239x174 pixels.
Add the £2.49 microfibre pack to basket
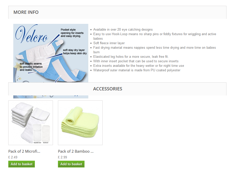(x=22, y=164)
